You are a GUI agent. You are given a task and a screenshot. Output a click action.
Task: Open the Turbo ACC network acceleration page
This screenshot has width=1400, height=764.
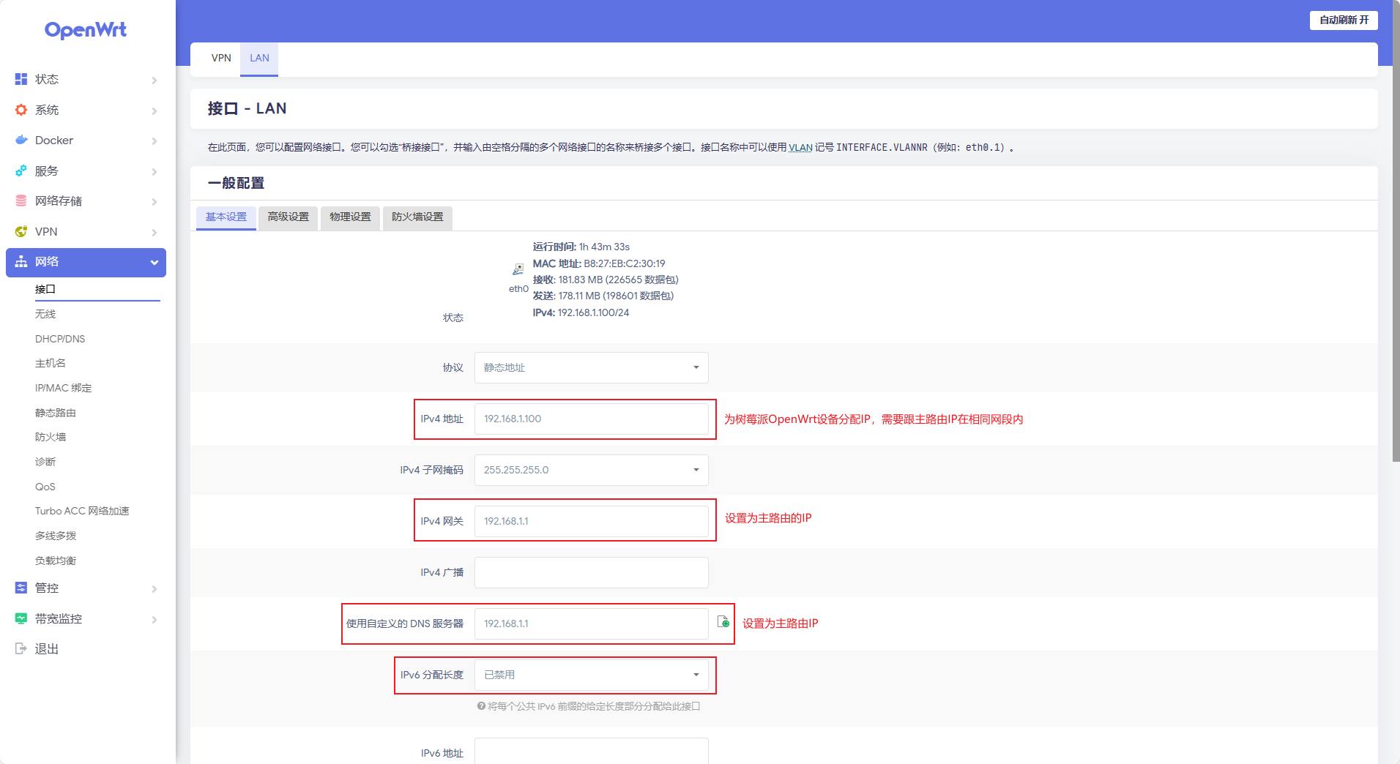coord(82,511)
